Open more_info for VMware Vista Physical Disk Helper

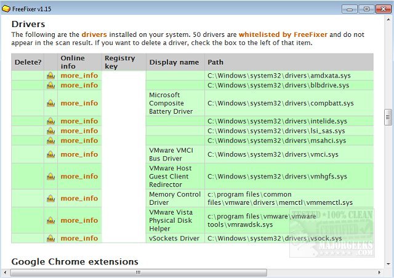[79, 220]
